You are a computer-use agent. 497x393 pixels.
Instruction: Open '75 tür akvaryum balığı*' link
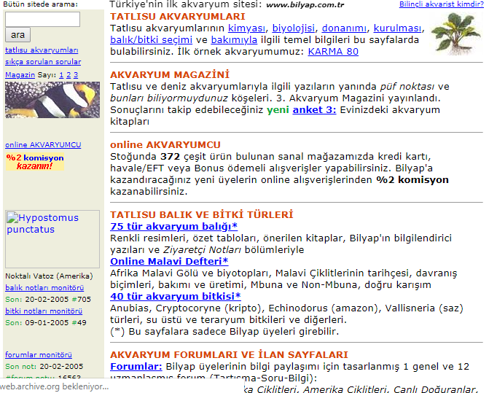174,227
